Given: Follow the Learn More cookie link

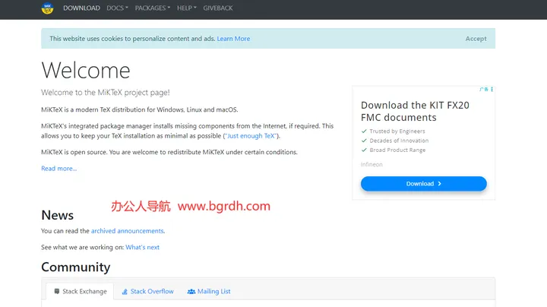Looking at the screenshot, I should (233, 39).
